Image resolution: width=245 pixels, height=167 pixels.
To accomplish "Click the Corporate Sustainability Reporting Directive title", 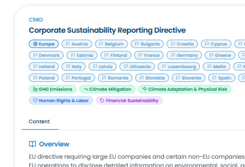I will pyautogui.click(x=107, y=30).
